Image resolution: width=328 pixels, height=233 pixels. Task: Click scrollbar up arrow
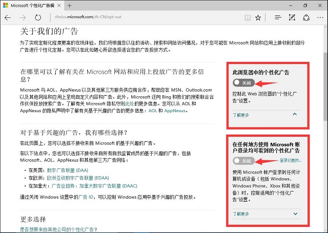click(325, 27)
